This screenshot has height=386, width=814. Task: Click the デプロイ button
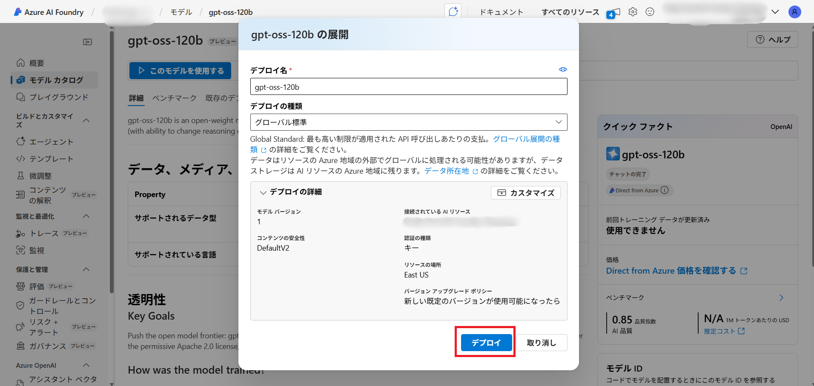(x=486, y=343)
